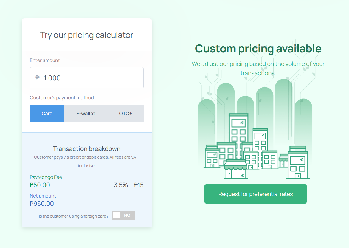This screenshot has width=349, height=248.
Task: Click the "Is the customer using a foreign card?" label
Action: click(x=74, y=216)
